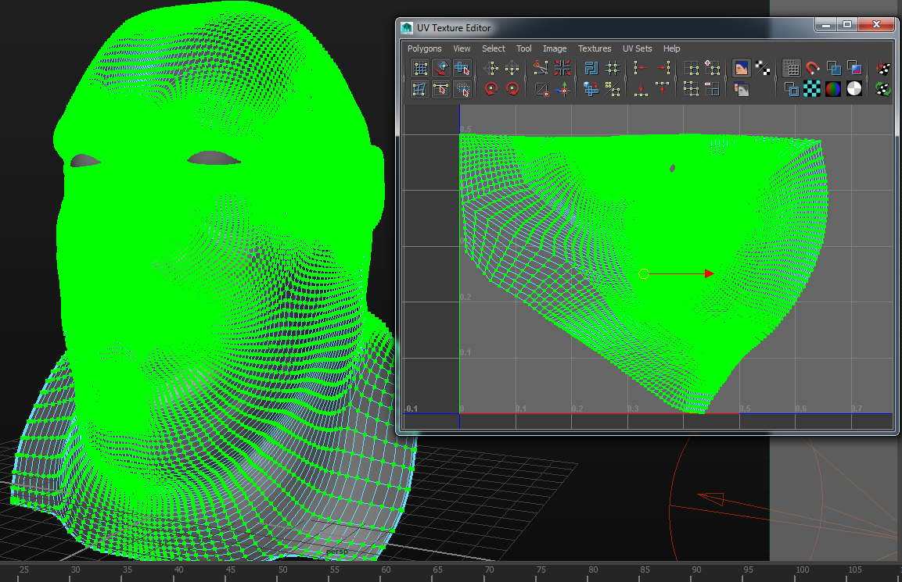Open the UV Sets menu
902x582 pixels.
click(x=638, y=48)
